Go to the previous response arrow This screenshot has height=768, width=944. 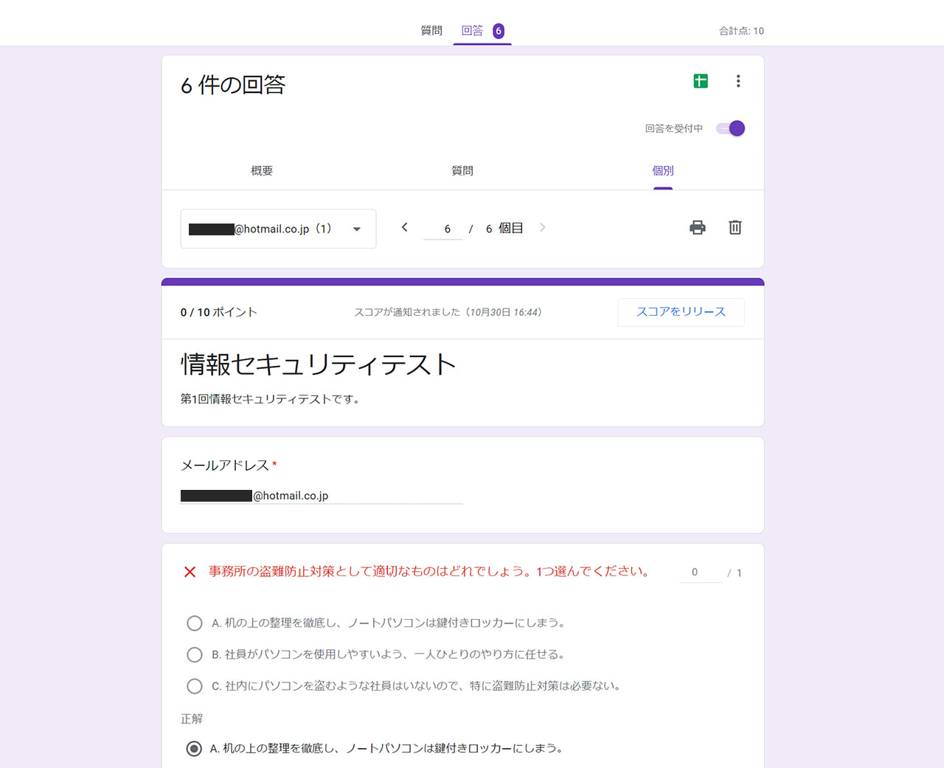pyautogui.click(x=404, y=227)
